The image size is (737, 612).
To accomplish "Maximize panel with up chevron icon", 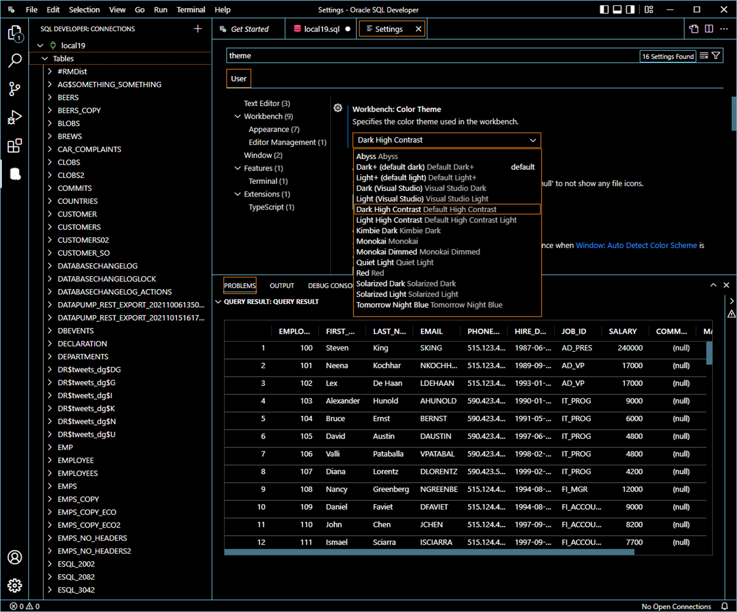I will click(x=713, y=285).
